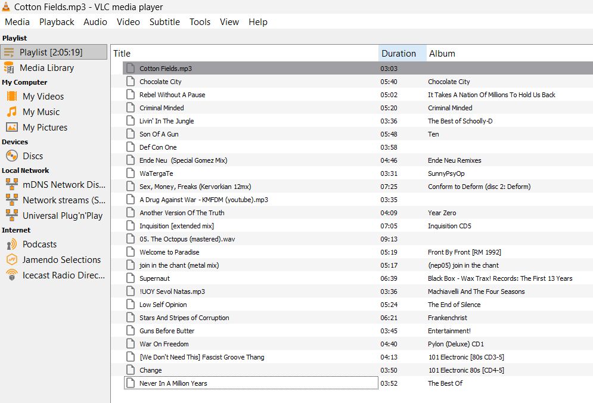Click the Jamendo Selections icon
593x403 pixels.
click(12, 259)
